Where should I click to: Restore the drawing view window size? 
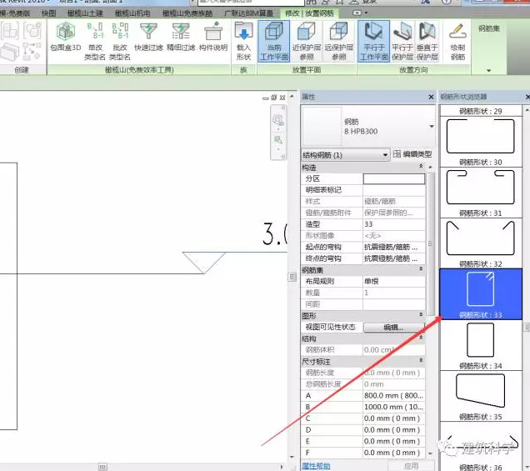tap(274, 98)
